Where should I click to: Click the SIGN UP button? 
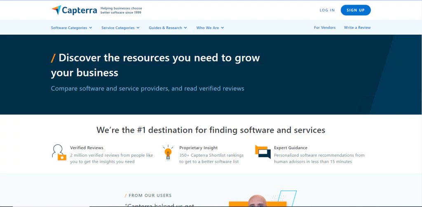pos(356,10)
